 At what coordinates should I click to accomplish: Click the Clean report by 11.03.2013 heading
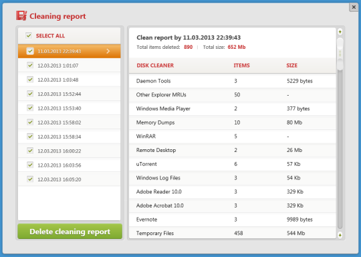click(x=189, y=37)
